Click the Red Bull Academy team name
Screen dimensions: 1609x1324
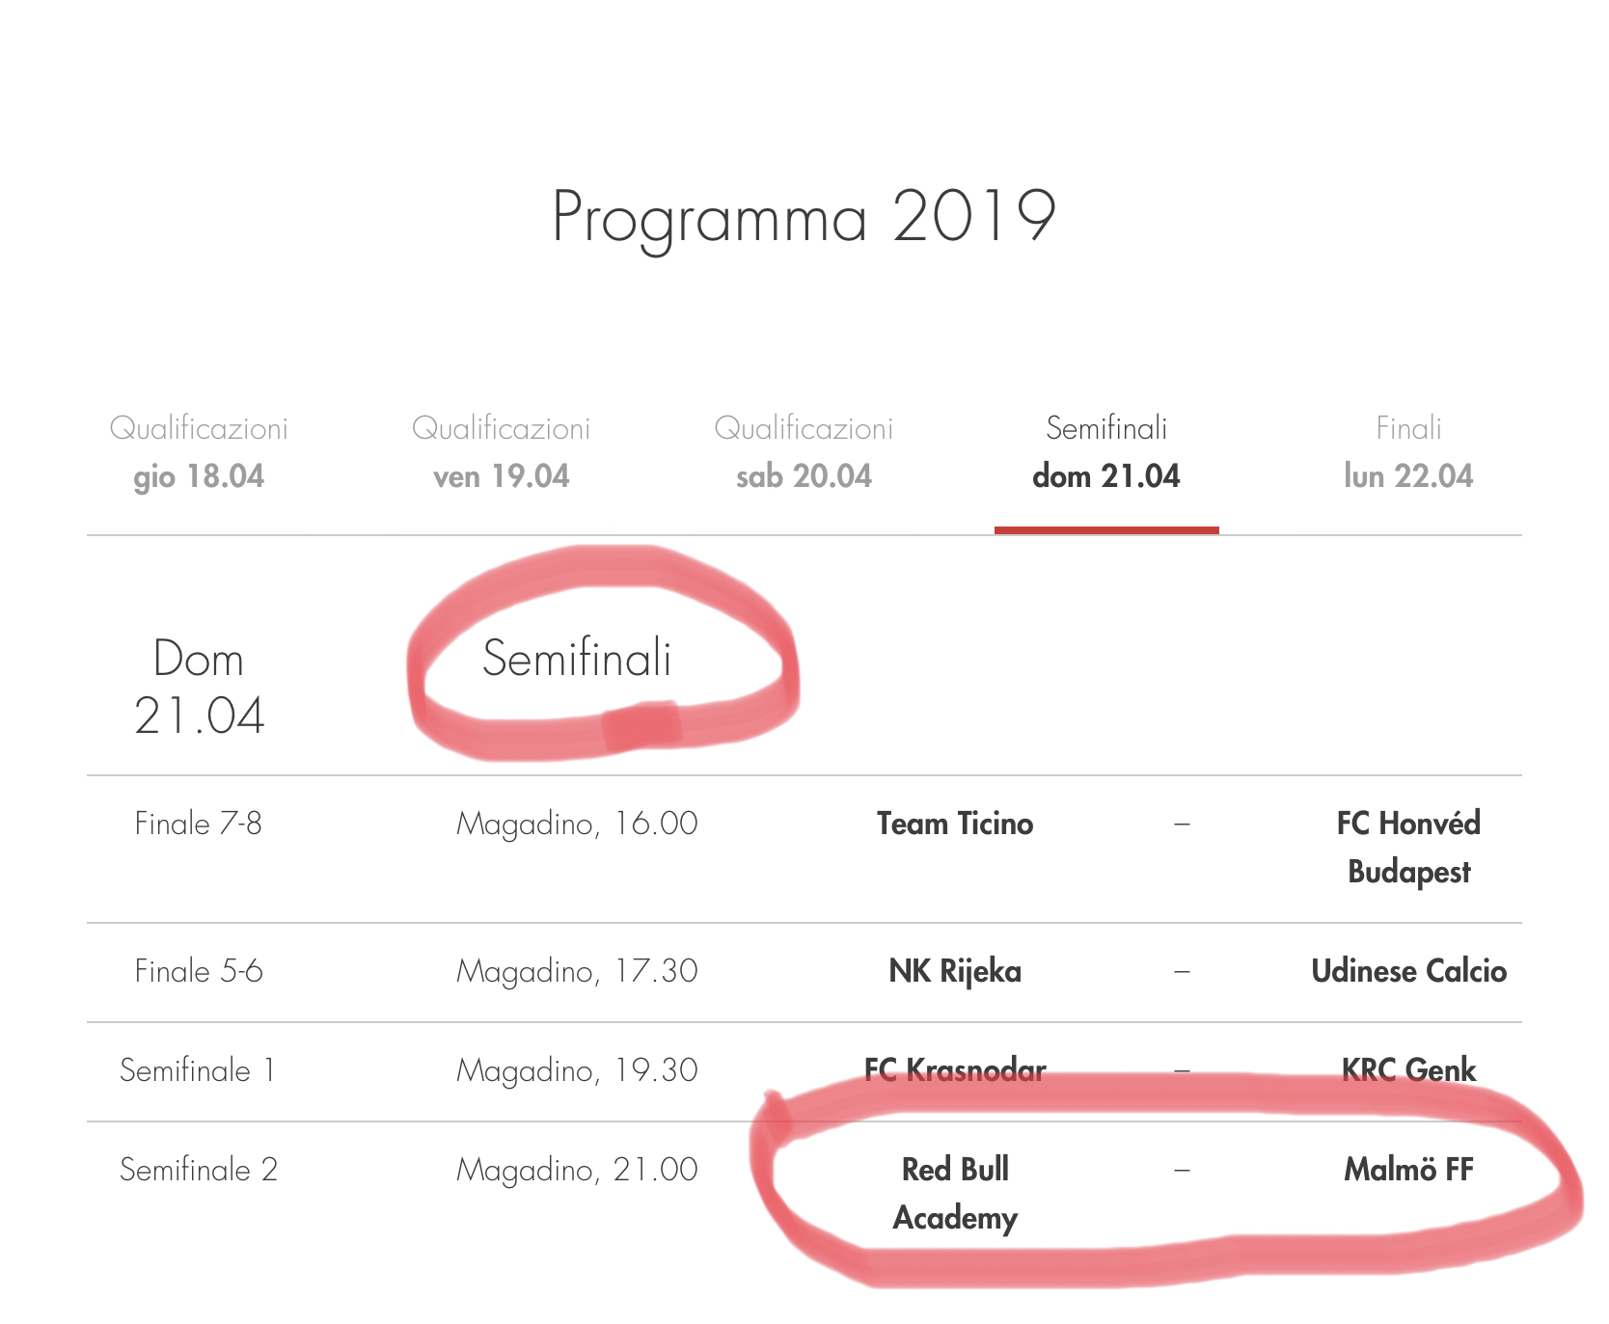pos(955,1193)
